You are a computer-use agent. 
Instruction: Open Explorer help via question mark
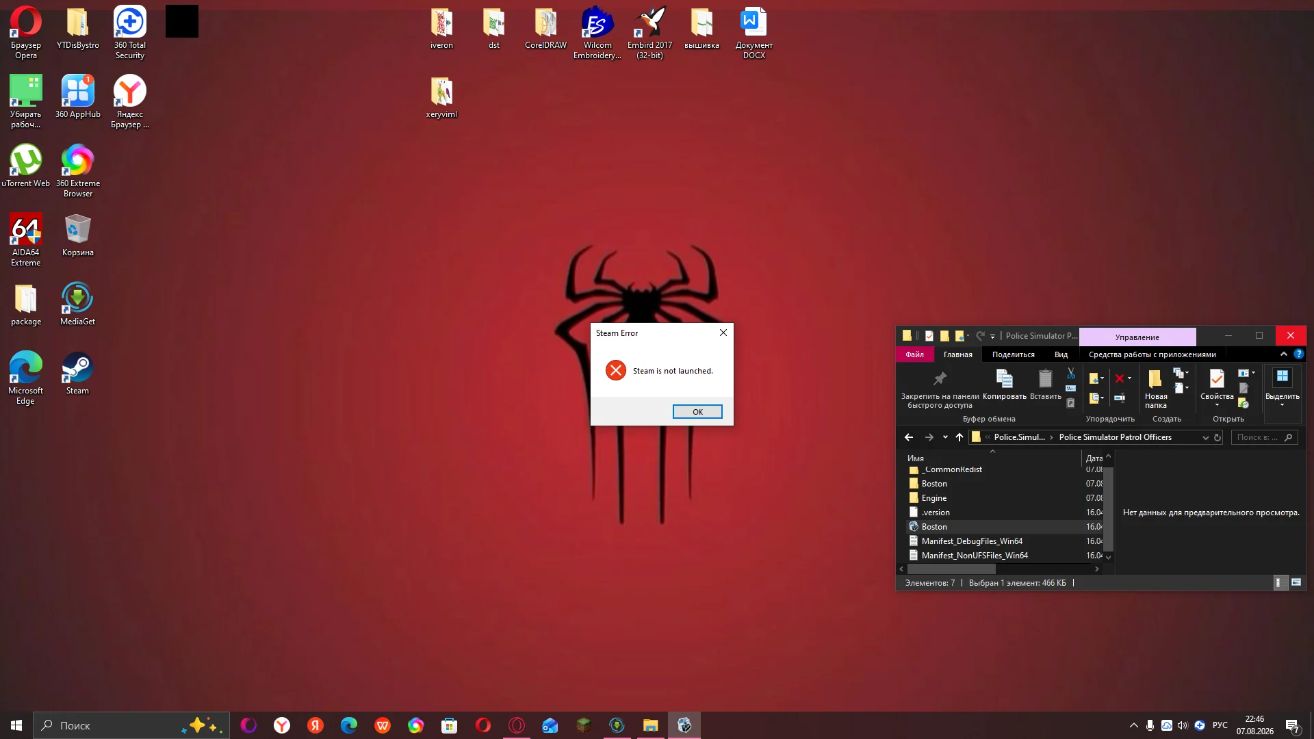[x=1298, y=354]
